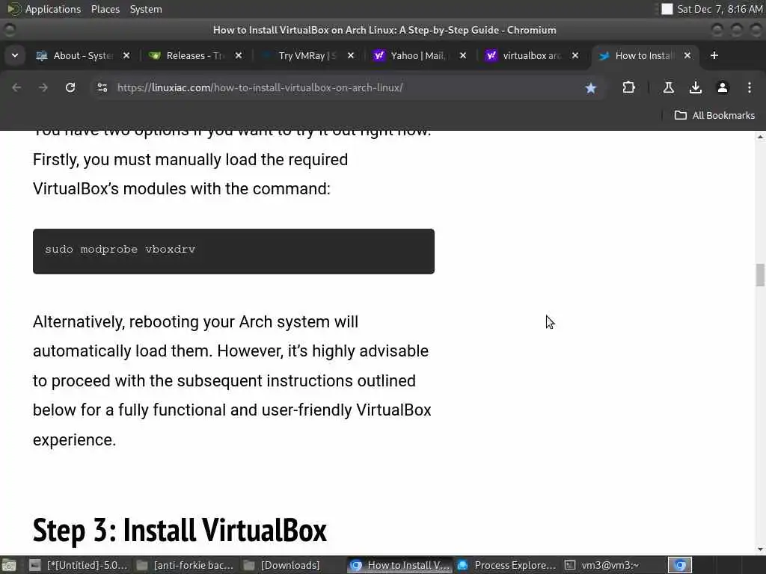
Task: View site information for linuxiac.com
Action: pyautogui.click(x=102, y=87)
